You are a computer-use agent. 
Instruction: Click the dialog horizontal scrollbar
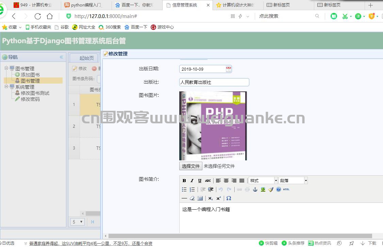tap(240, 236)
